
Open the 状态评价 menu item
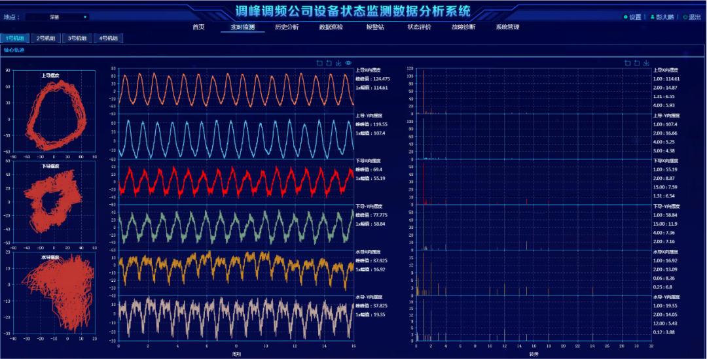(x=420, y=27)
